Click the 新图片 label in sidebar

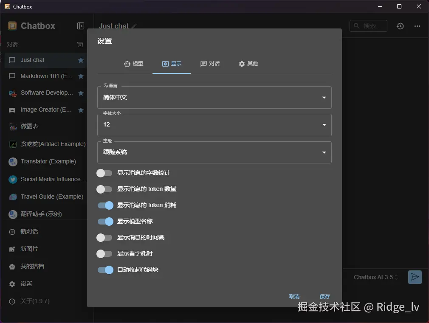point(29,249)
